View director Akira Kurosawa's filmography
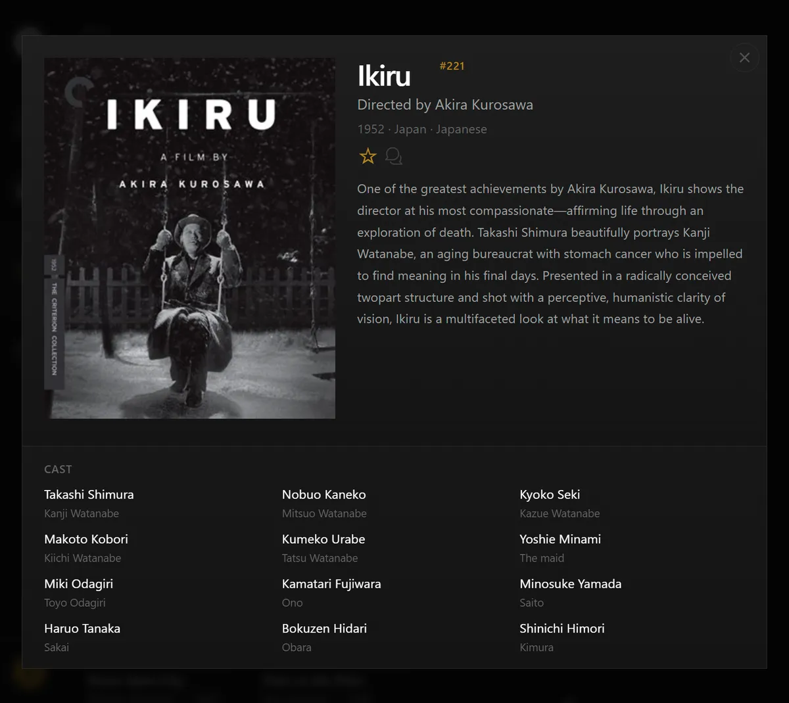Viewport: 789px width, 703px height. pos(483,104)
